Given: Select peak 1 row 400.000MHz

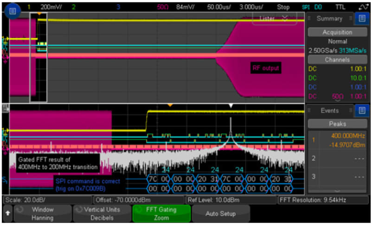Looking at the screenshot, I should pyautogui.click(x=337, y=140).
